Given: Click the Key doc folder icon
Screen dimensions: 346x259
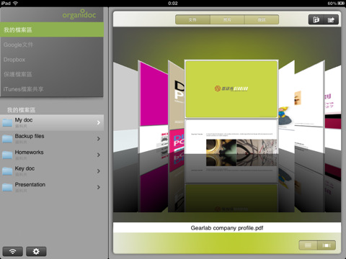Looking at the screenshot, I should [x=7, y=171].
